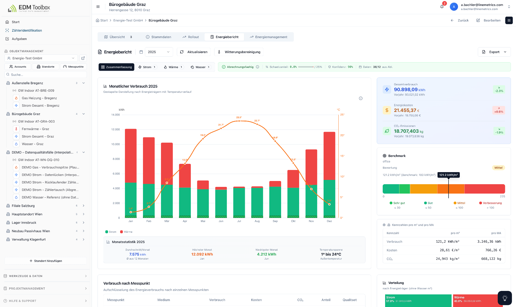Open Zähleridentifikation in sidebar

pos(27,31)
